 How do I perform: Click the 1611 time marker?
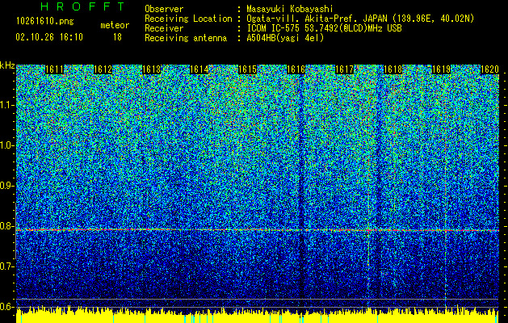pos(54,69)
